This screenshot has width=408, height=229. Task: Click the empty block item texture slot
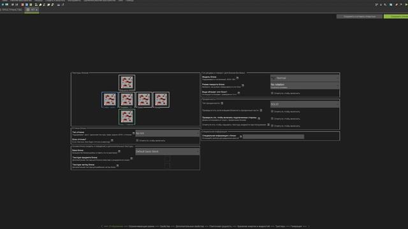tap(167, 158)
